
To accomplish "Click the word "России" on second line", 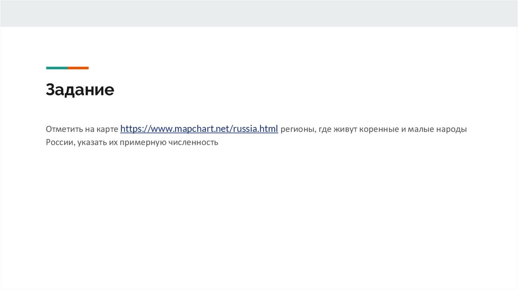I will pos(60,142).
